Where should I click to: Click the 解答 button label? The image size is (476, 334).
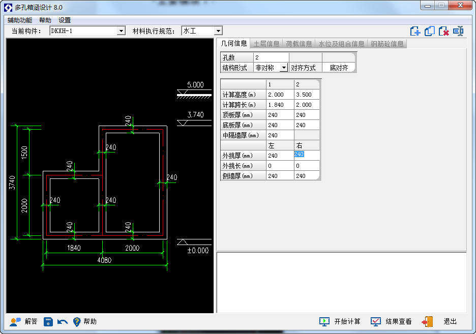(31, 322)
